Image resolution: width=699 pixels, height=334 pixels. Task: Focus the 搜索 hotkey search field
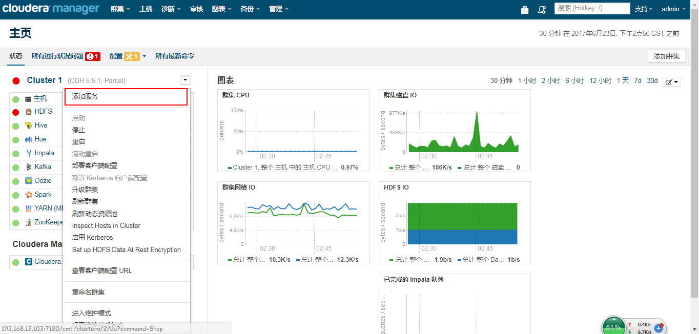click(x=592, y=8)
